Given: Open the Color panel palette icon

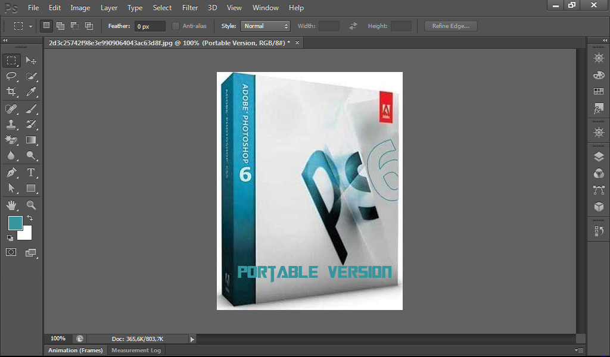Looking at the screenshot, I should pos(599,75).
